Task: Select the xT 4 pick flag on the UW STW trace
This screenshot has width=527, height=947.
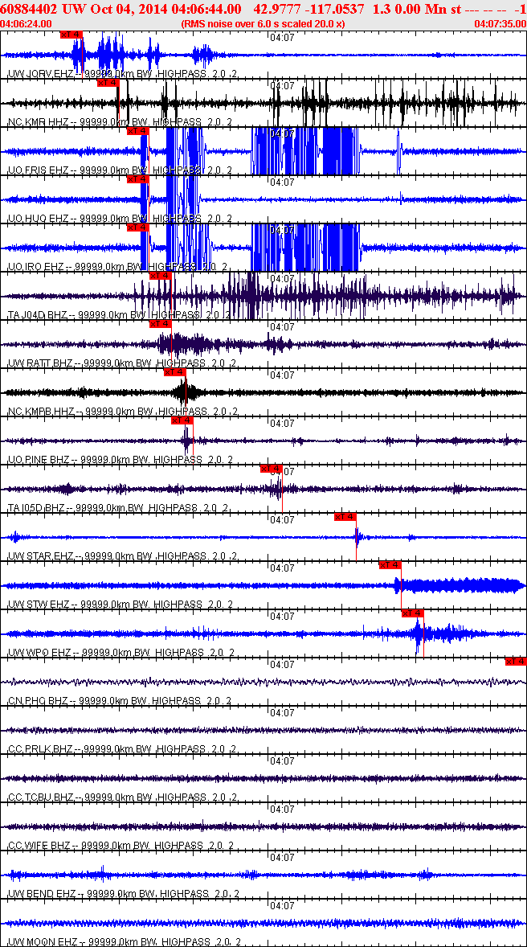Action: pos(390,565)
